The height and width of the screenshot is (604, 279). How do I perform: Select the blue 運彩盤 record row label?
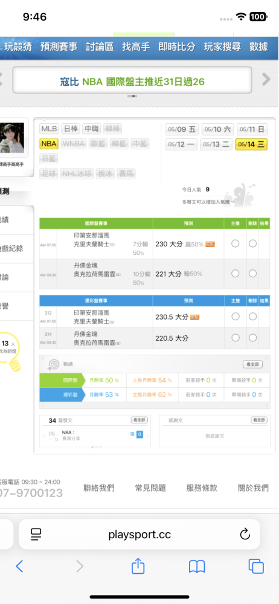pos(62,394)
